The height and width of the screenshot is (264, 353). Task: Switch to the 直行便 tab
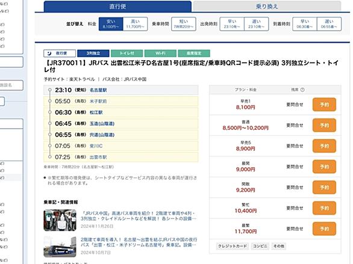117,7
